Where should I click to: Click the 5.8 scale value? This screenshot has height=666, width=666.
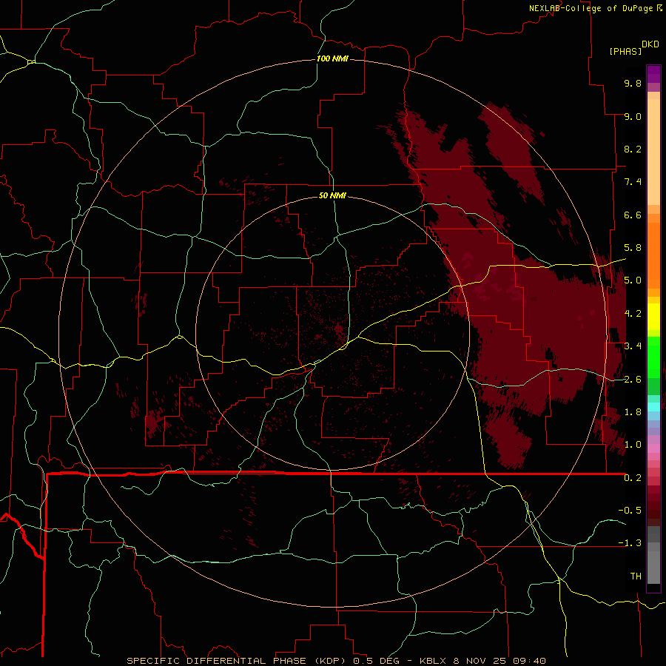633,248
